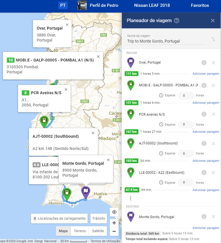This screenshot has height=243, width=221.
Task: Switch to the Satélite view
Action: [x=98, y=231]
